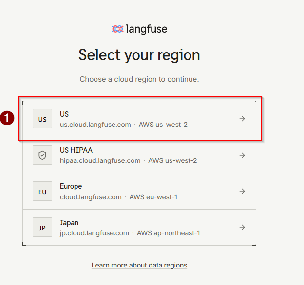The width and height of the screenshot is (304, 285).
Task: Click the AWS ap-northeast-1 label
Action: (x=169, y=233)
